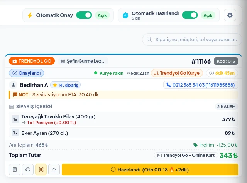Screen dimensions: 247x183
Task: Click the Onaylandı status badge
Action: tap(27, 73)
